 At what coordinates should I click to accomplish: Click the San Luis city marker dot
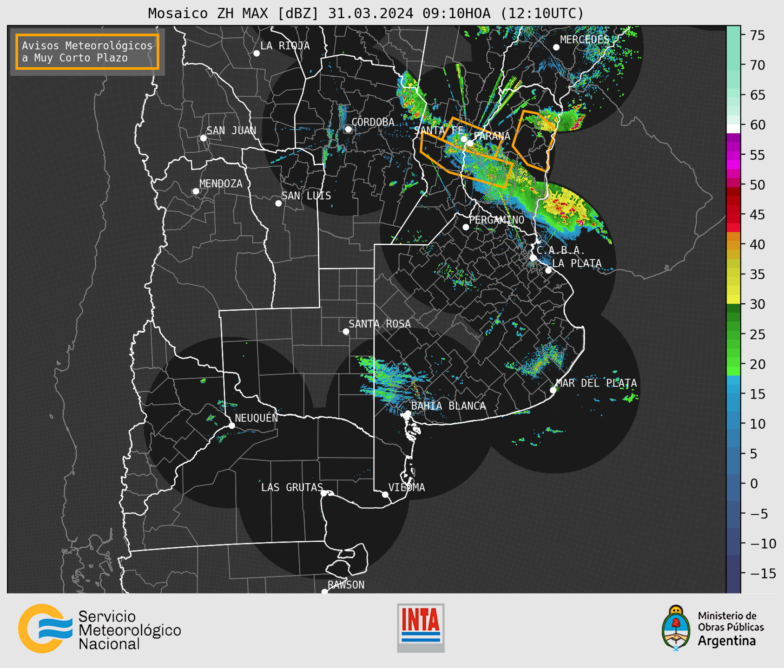278,203
